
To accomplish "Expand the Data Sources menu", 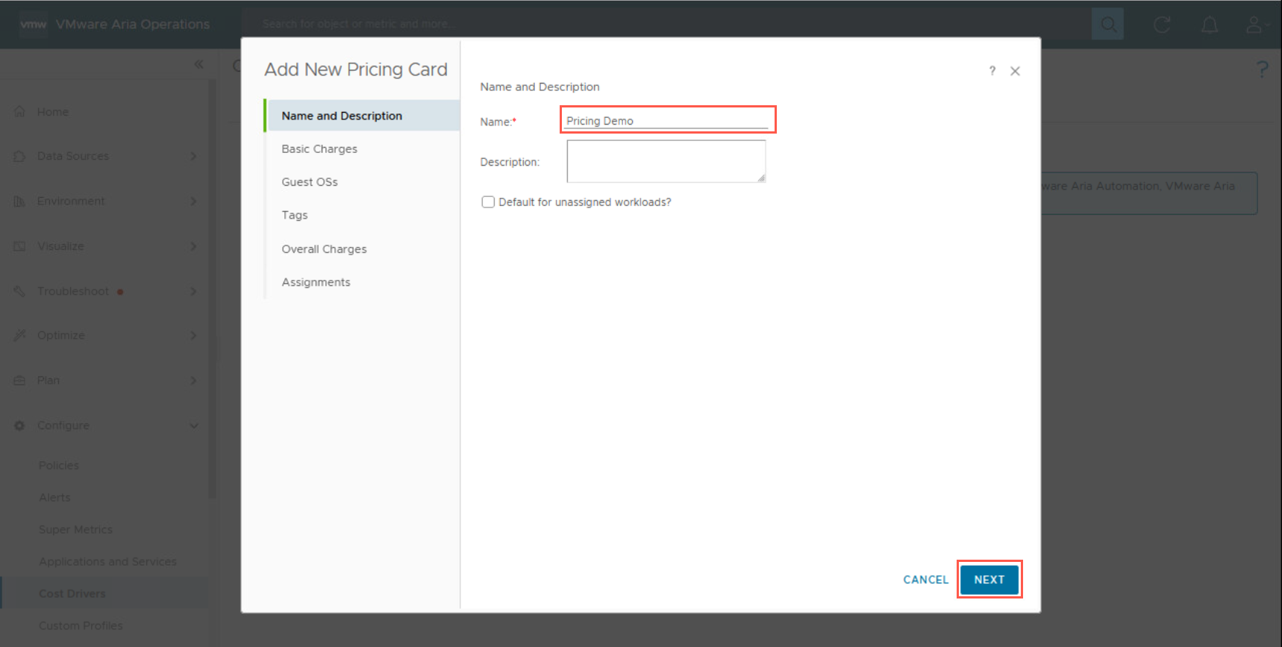I will click(193, 156).
